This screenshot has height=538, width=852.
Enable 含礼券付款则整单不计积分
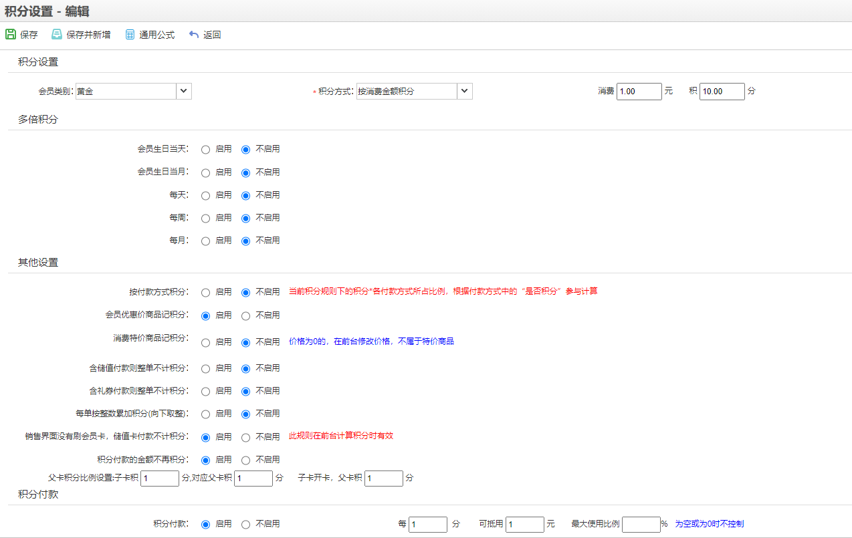click(x=206, y=391)
